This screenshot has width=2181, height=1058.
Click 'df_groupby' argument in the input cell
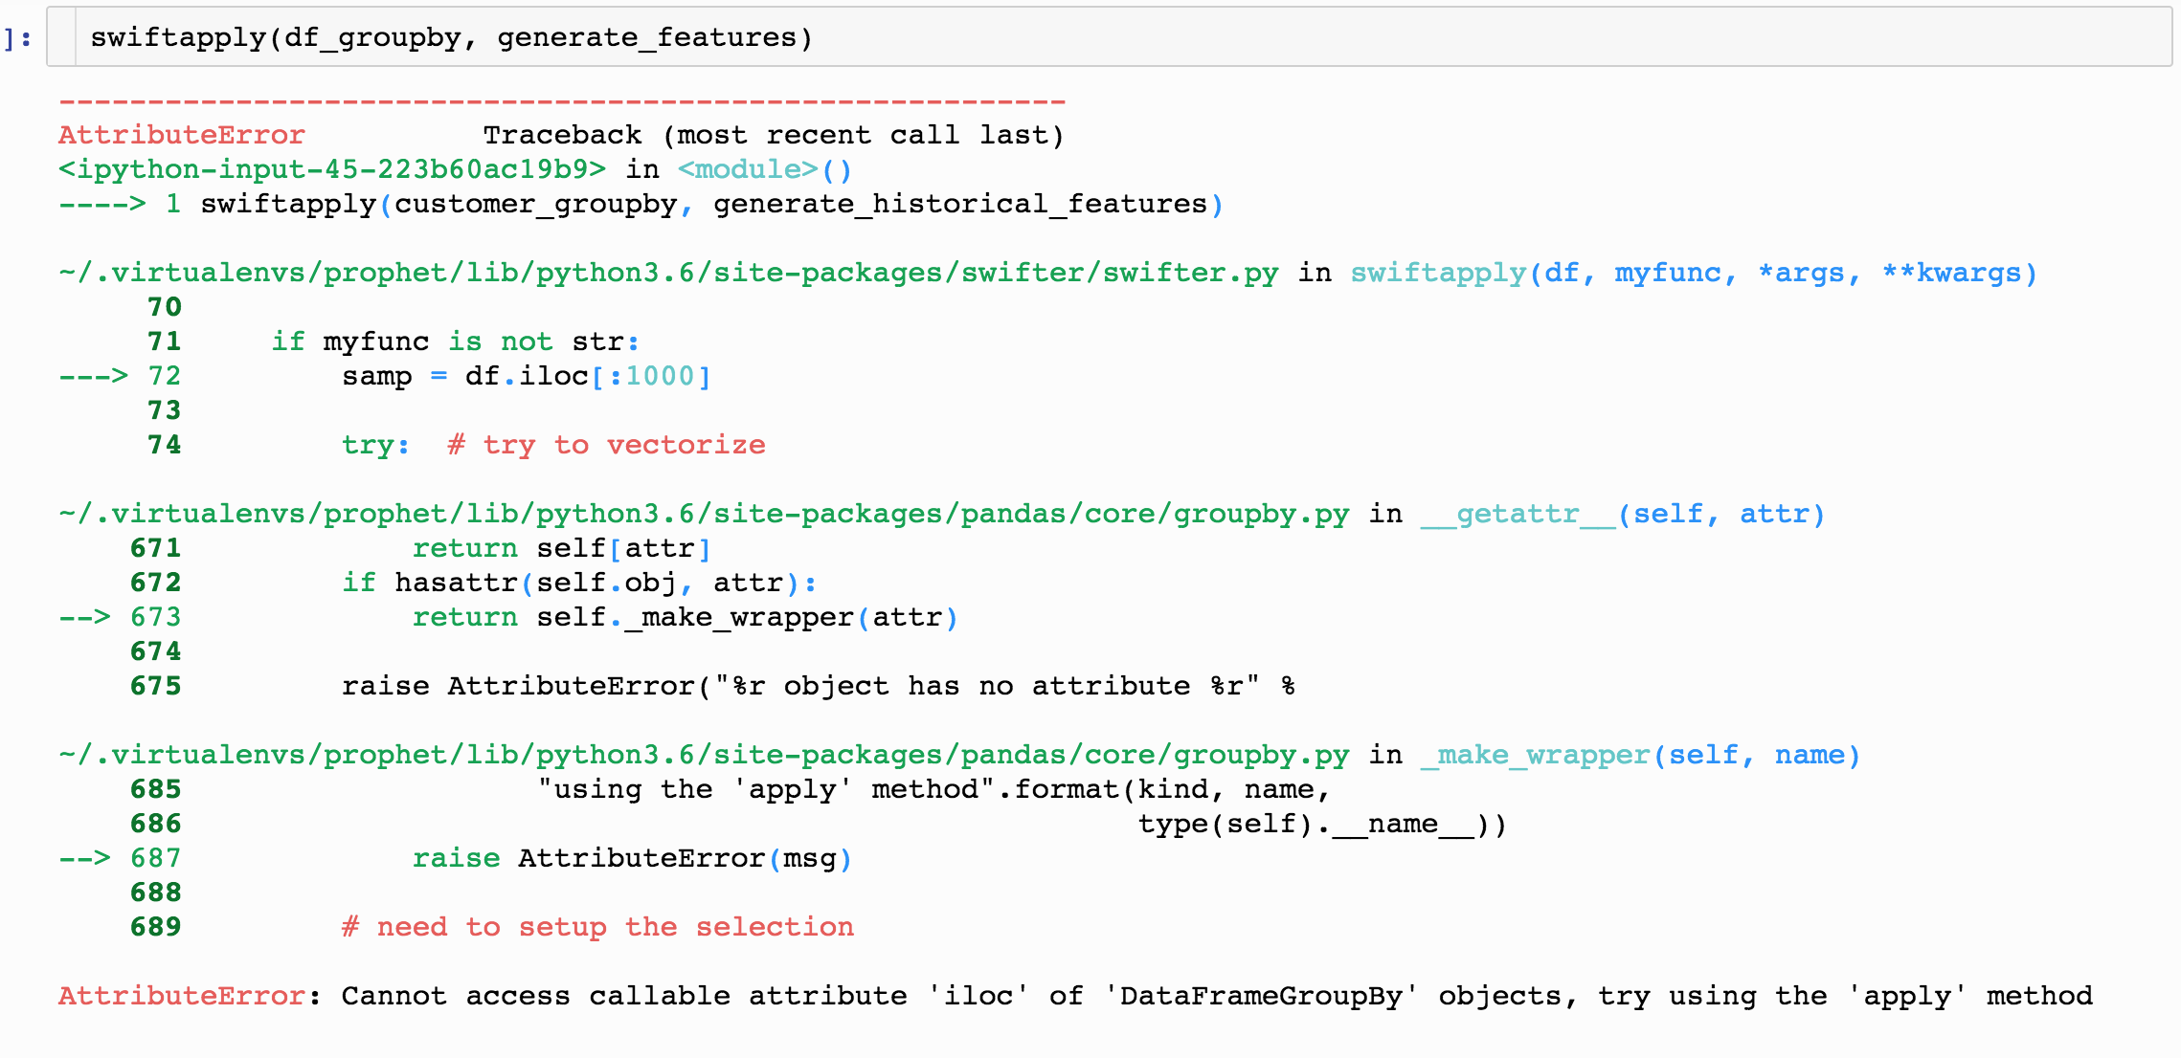pyautogui.click(x=372, y=37)
